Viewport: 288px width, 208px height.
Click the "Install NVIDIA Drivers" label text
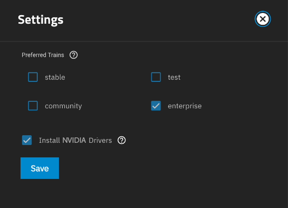pos(75,141)
